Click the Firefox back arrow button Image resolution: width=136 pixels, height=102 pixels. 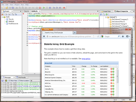pyautogui.click(x=44, y=36)
